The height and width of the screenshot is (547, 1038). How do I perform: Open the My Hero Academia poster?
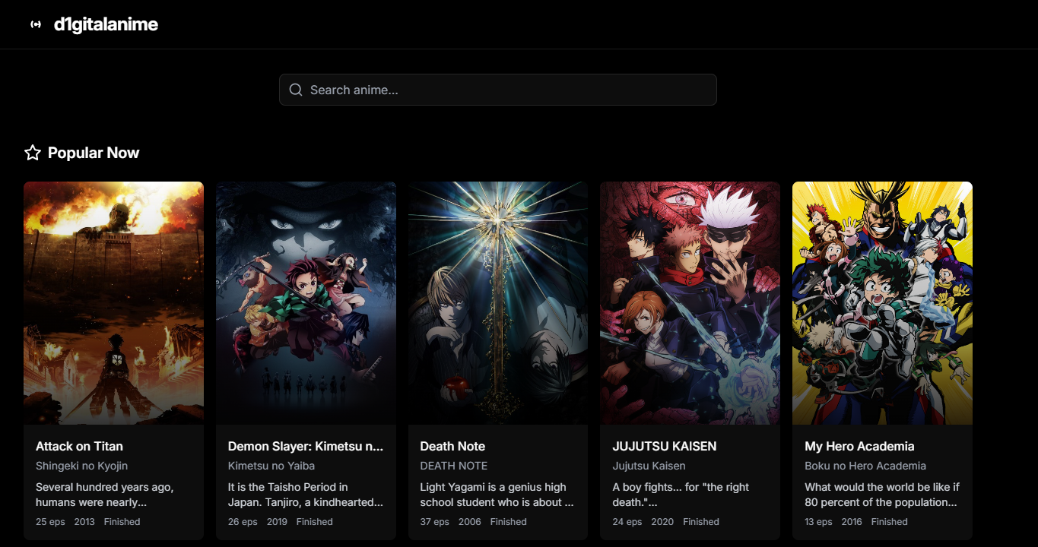click(x=882, y=303)
